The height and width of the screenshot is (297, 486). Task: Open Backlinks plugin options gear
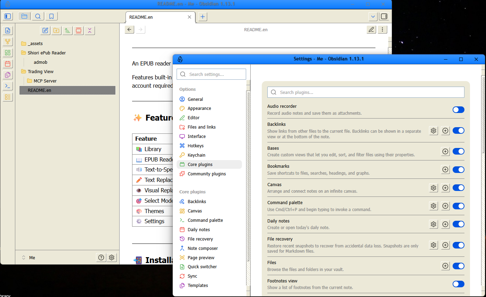(x=434, y=131)
